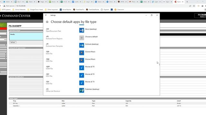Open the Other Important bookmark folder

click(51, 10)
